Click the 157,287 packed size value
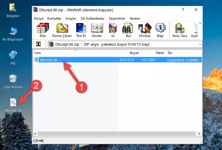Viewport: 222px width, 150px height. pos(148,60)
